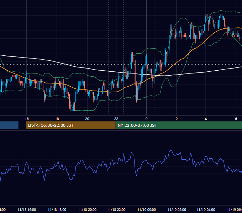Image resolution: width=242 pixels, height=213 pixels.
Task: Click hour label 20 below price chart
Action: (87, 119)
